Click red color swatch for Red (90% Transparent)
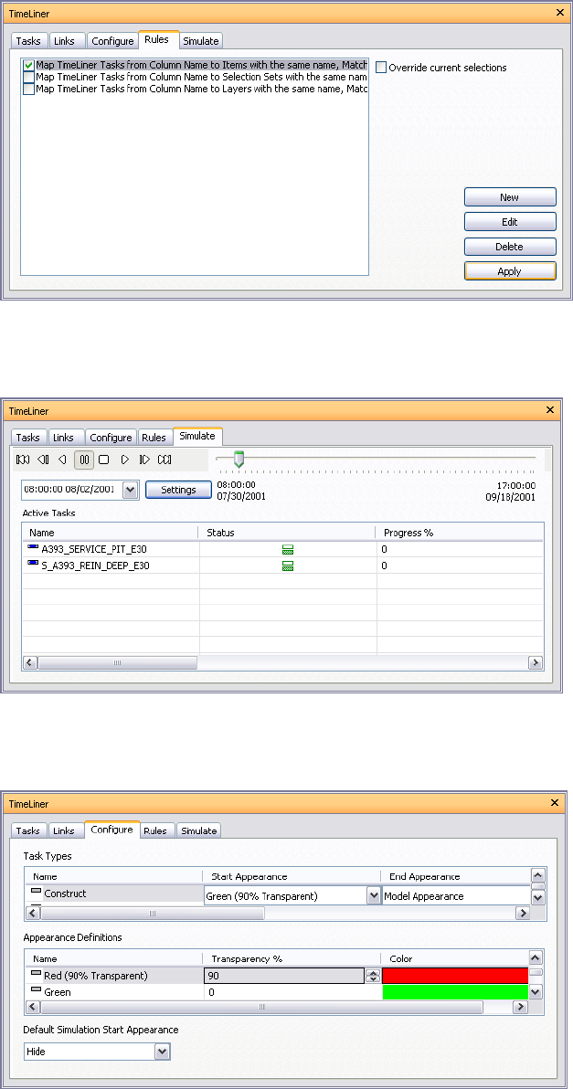 [455, 976]
